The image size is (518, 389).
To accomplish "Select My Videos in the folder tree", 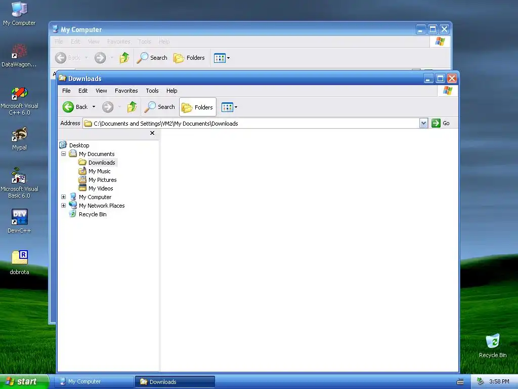I will tap(101, 188).
